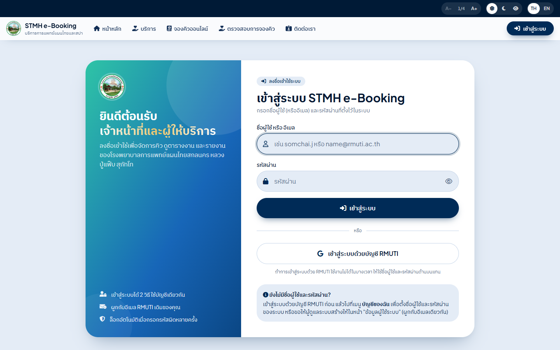560x350 pixels.
Task: Click the text ล็อกอัตโนมัติเมื่อกรอกรหัสผิดหลายครั้ง
Action: click(x=154, y=320)
